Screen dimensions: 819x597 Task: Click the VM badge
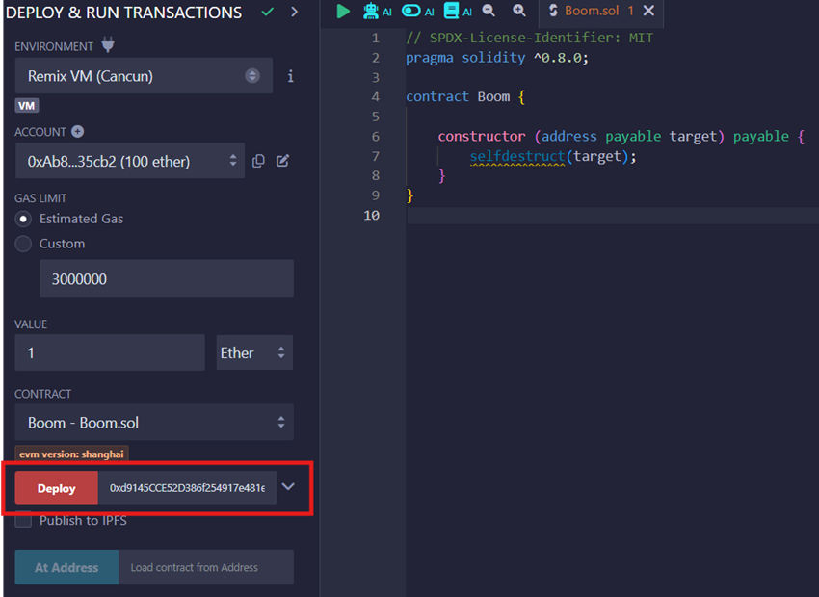(x=27, y=106)
